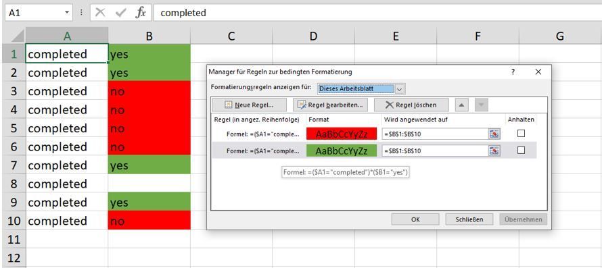
Task: Click cell A10 containing 'completed'
Action: tap(67, 221)
